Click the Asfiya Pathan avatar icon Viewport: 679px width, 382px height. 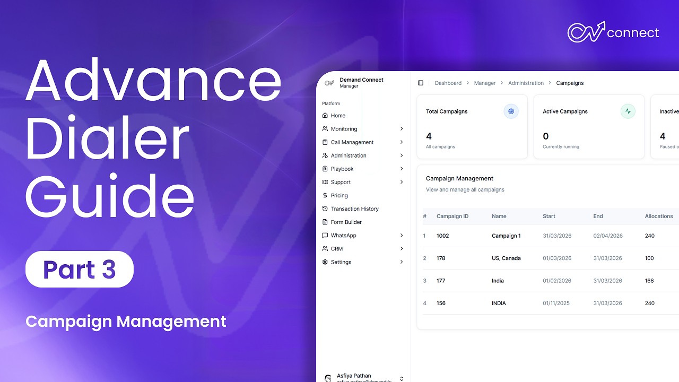click(328, 378)
